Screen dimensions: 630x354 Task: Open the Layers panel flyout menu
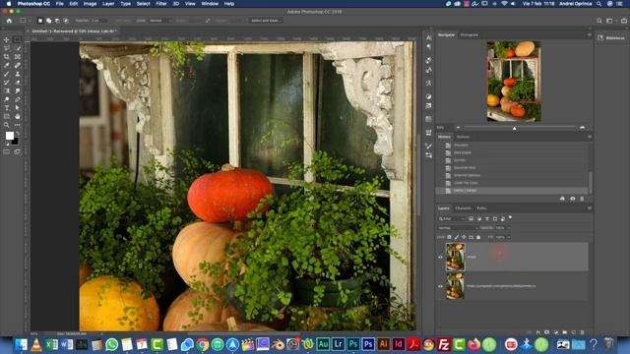pyautogui.click(x=589, y=208)
